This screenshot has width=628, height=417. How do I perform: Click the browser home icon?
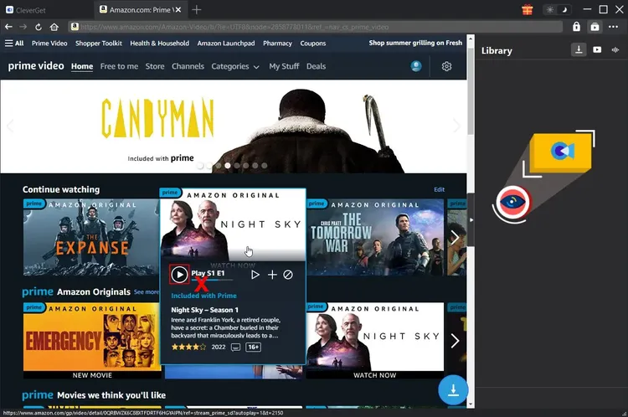54,27
